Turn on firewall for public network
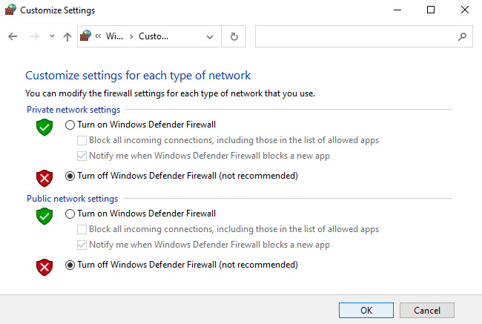The height and width of the screenshot is (324, 482). [x=70, y=214]
